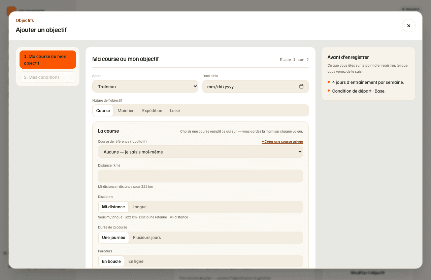Switch the discipline to Longue

(139, 207)
